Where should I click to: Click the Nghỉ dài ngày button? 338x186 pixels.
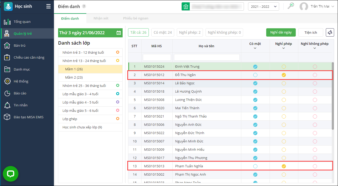[281, 32]
